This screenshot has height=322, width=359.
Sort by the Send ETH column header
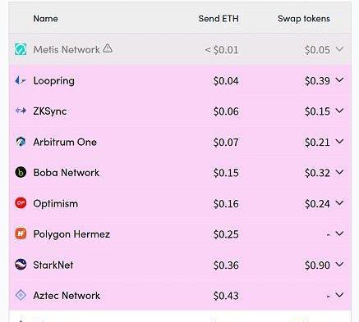[x=219, y=19]
